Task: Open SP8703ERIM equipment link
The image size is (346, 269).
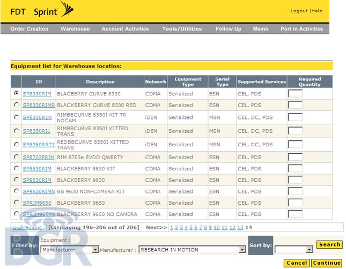Action: pos(39,158)
